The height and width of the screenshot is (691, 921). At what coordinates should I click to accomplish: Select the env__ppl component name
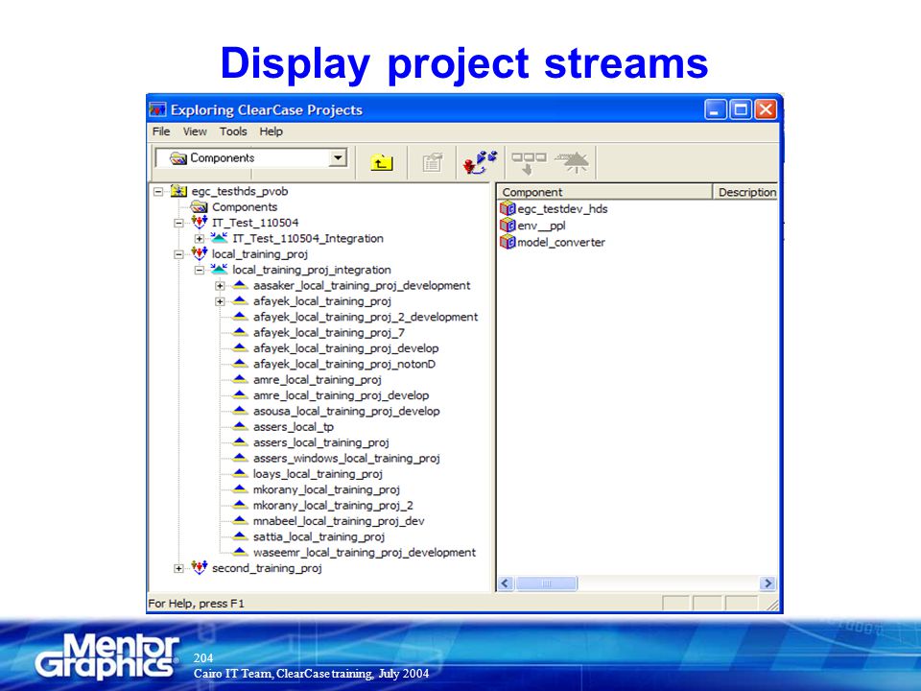[x=541, y=225]
